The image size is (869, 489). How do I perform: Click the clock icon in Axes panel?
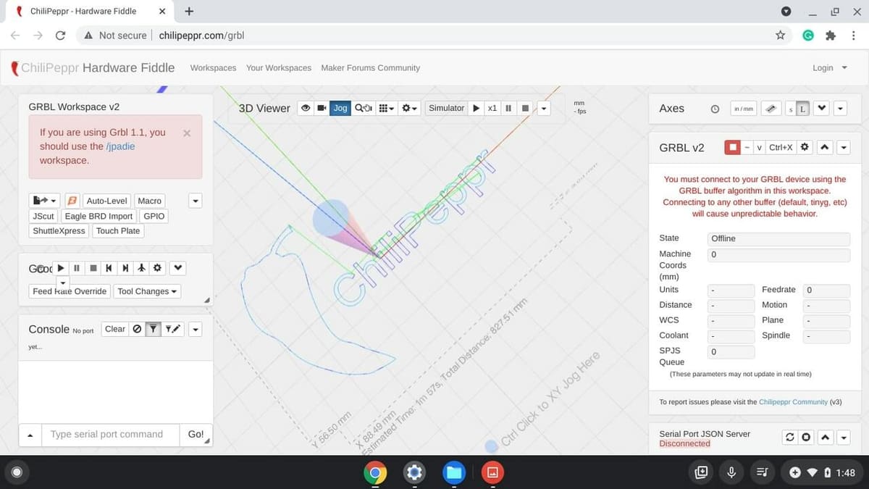(x=715, y=109)
